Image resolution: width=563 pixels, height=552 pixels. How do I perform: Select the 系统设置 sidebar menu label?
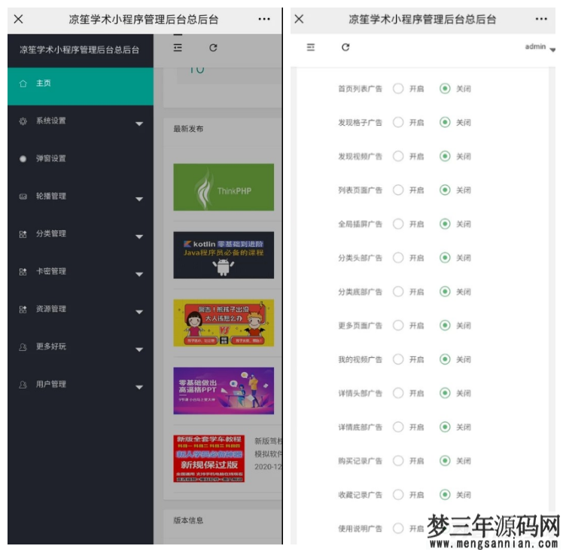point(50,120)
